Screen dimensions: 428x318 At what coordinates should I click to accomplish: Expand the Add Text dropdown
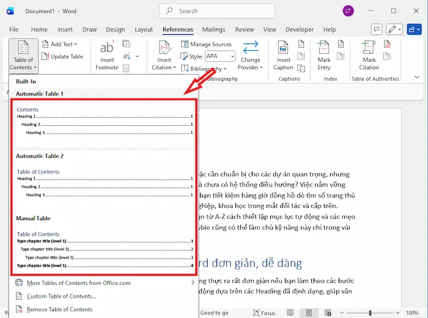(62, 44)
